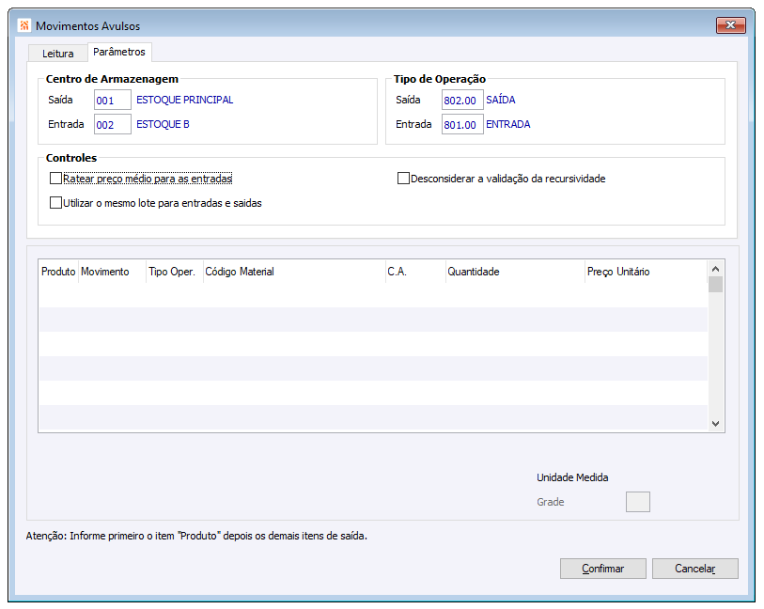This screenshot has height=609, width=764.
Task: Click the C.A. column header
Action: (415, 272)
